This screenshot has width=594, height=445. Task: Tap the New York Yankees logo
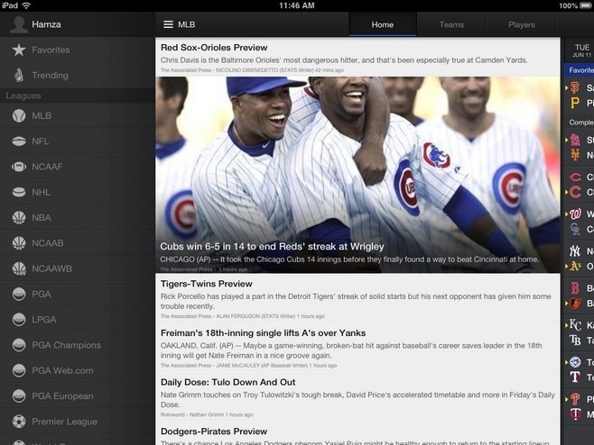point(575,251)
